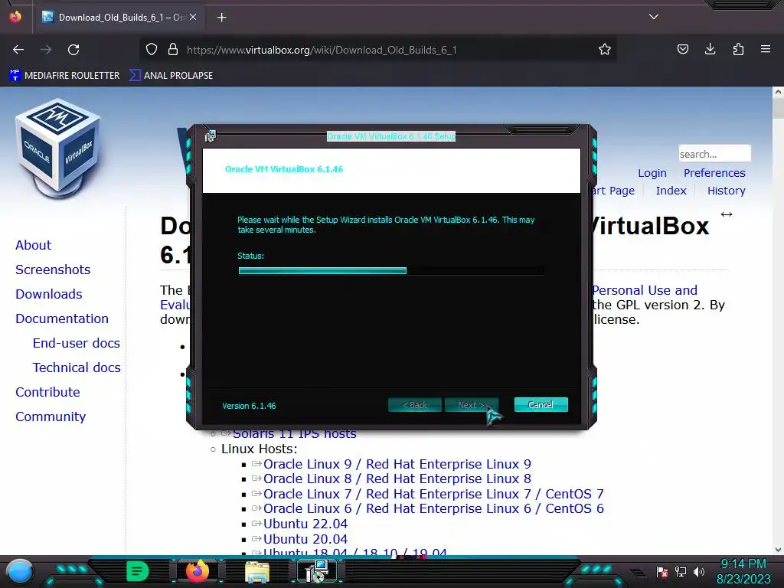This screenshot has height=588, width=784.
Task: Open Ubuntu 20.04 download link
Action: 305,539
